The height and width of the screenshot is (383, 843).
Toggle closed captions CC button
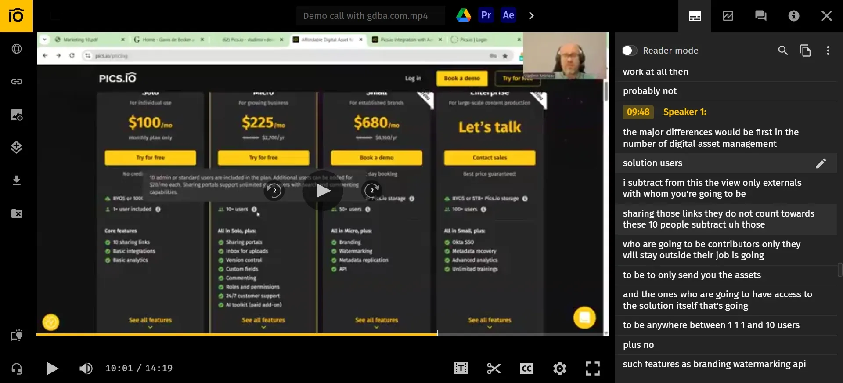pos(526,369)
